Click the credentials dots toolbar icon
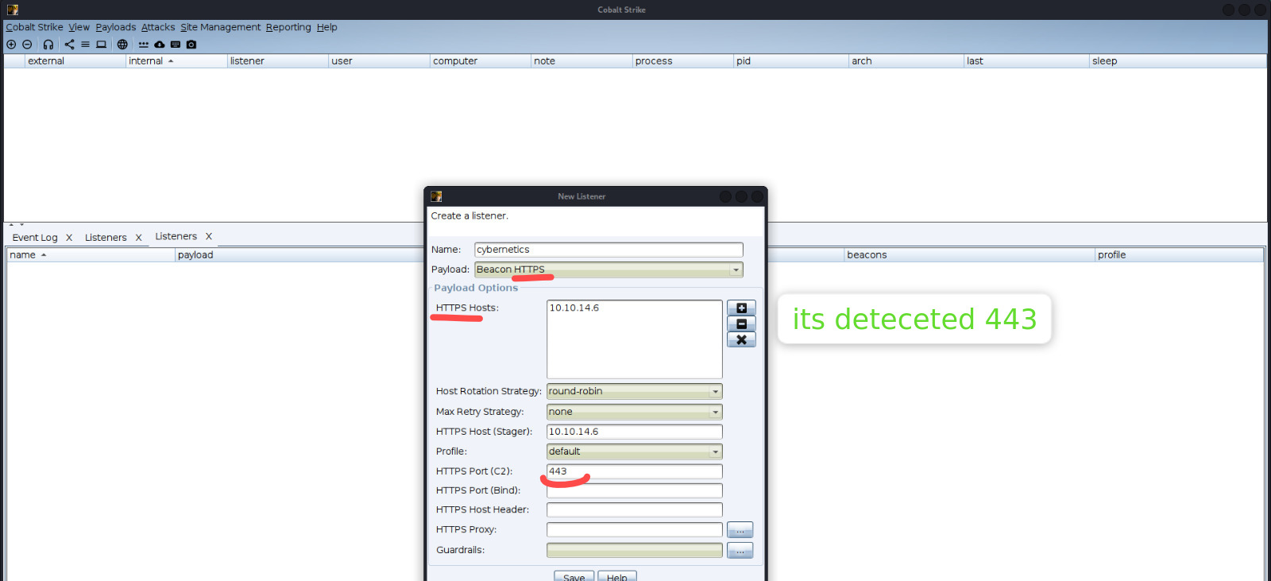Screen dimensions: 1271x581 coord(144,45)
